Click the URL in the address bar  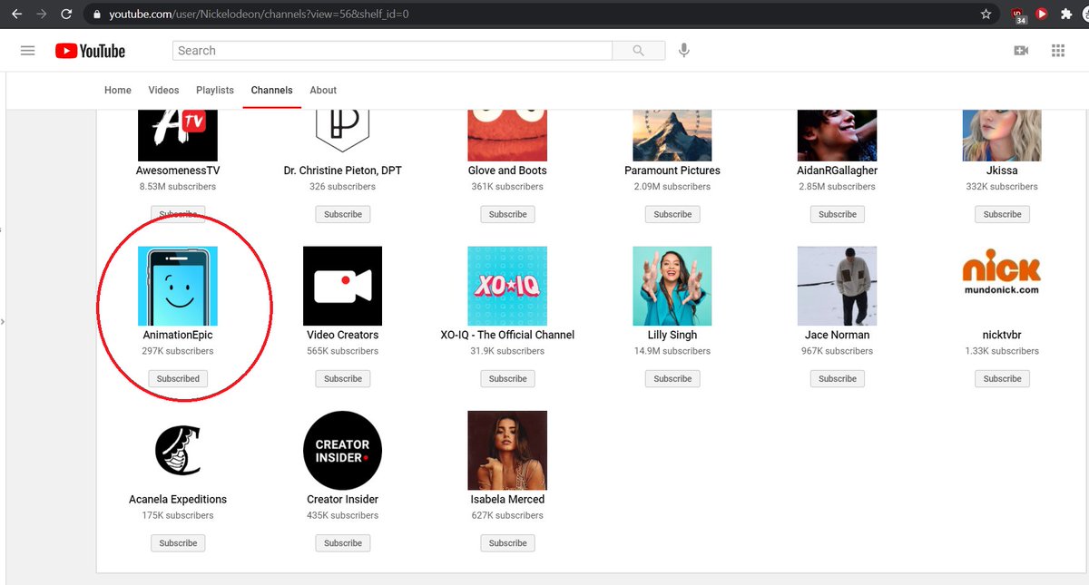point(259,15)
